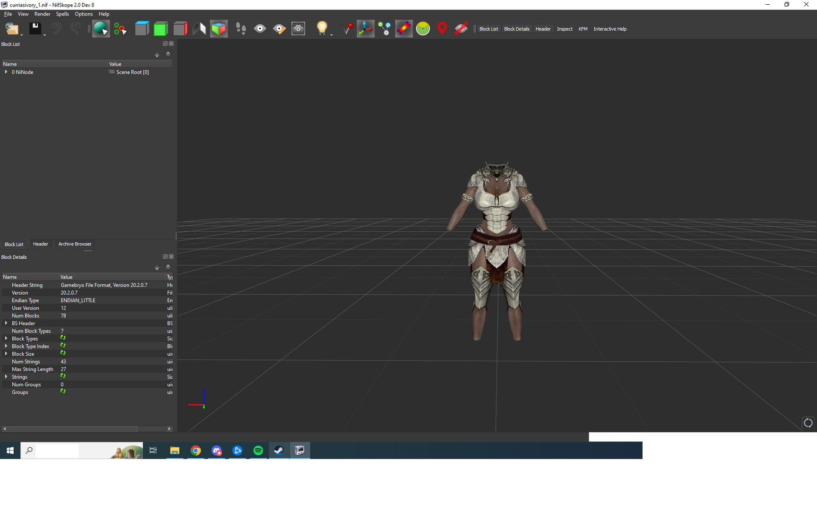Expand the Block Types row

click(6, 338)
